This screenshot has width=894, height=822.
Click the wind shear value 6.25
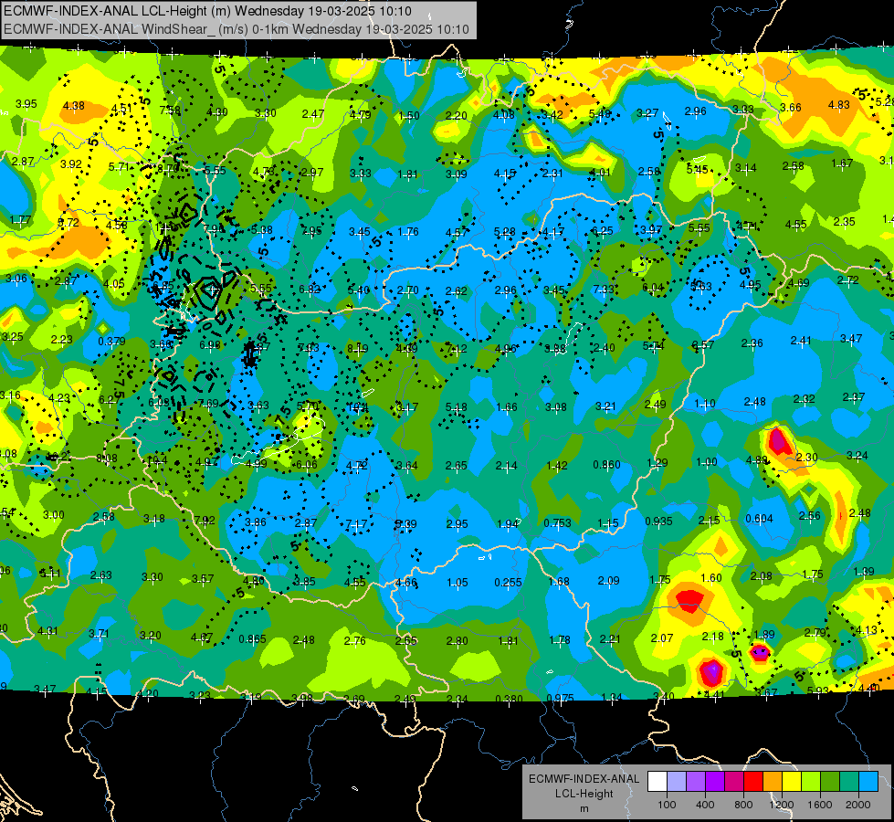pyautogui.click(x=603, y=230)
